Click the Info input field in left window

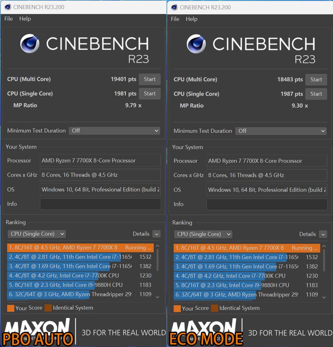(100, 204)
